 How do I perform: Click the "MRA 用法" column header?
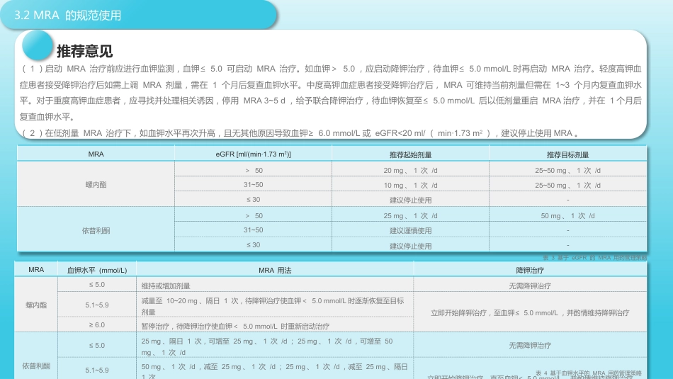(275, 271)
